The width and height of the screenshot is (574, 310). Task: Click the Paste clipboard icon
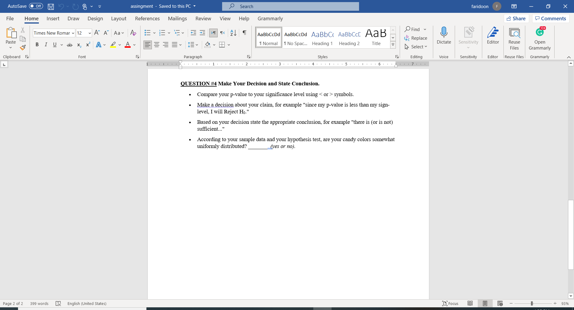(11, 33)
